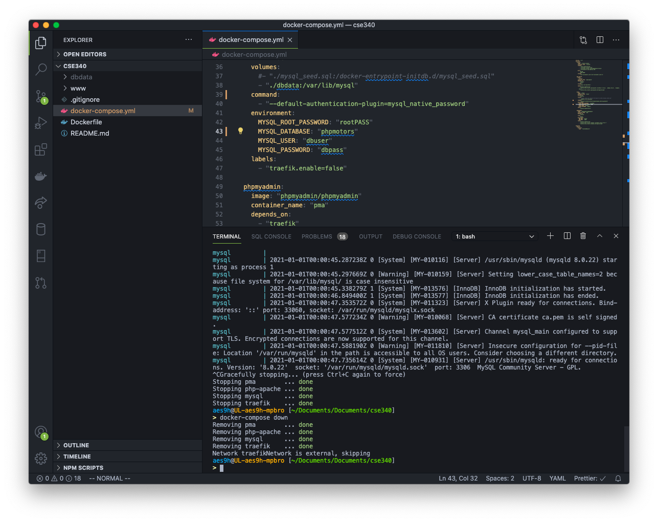Click the editor vertical scrollbar

[626, 143]
